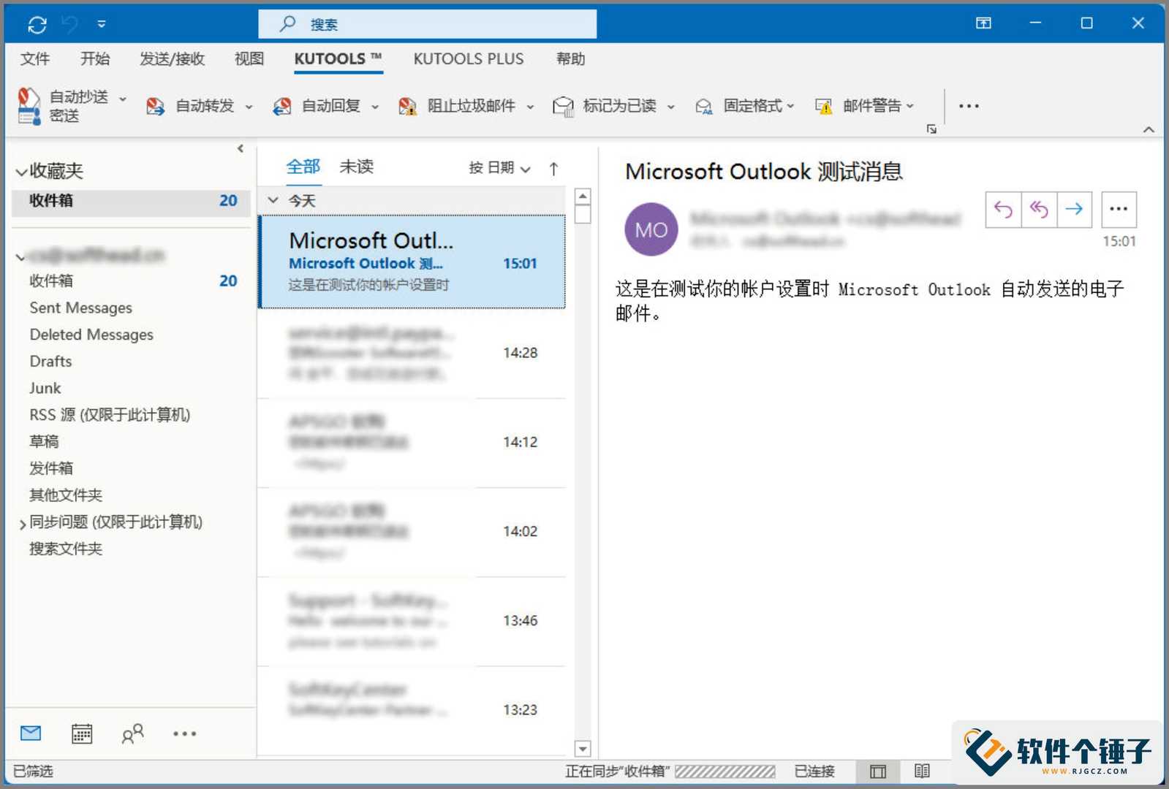
Task: Click the MO sender avatar
Action: (x=651, y=229)
